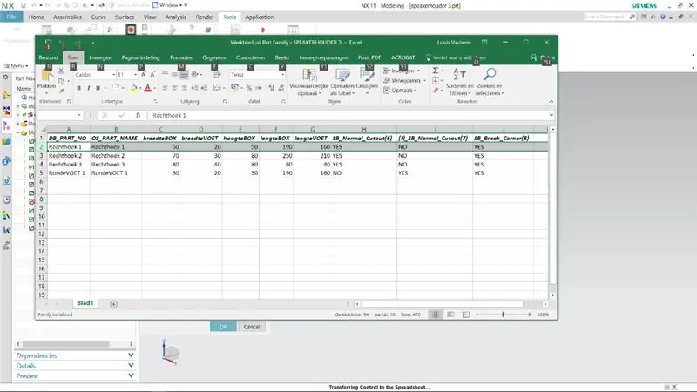The image size is (697, 392).
Task: Open the Part Navigator icon in NX sidebar
Action: 6,126
